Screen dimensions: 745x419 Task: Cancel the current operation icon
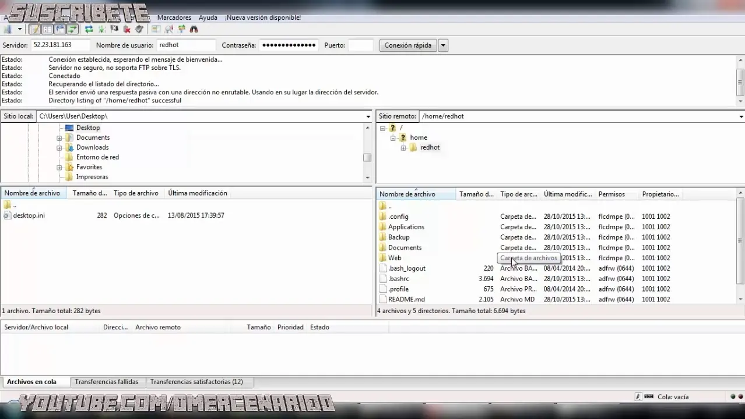(114, 29)
